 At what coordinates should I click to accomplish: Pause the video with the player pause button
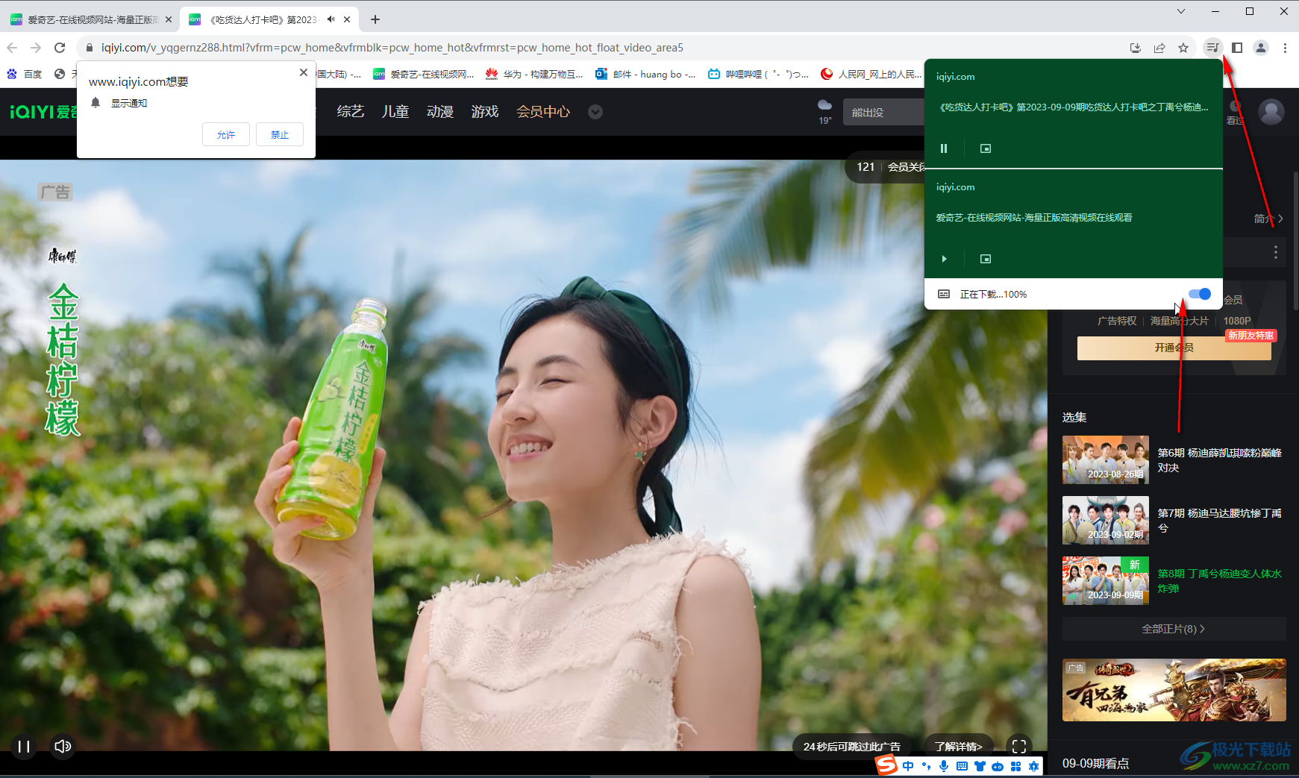tap(24, 746)
